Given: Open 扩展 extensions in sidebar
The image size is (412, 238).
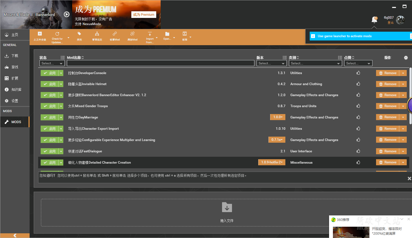Looking at the screenshot, I should point(15,78).
